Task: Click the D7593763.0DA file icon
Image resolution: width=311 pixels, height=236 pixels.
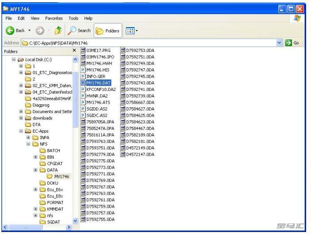Action: (x=83, y=141)
